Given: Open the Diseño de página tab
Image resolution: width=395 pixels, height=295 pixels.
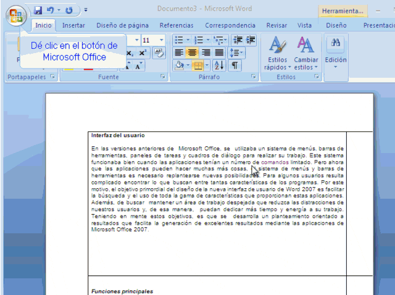Looking at the screenshot, I should pos(122,25).
